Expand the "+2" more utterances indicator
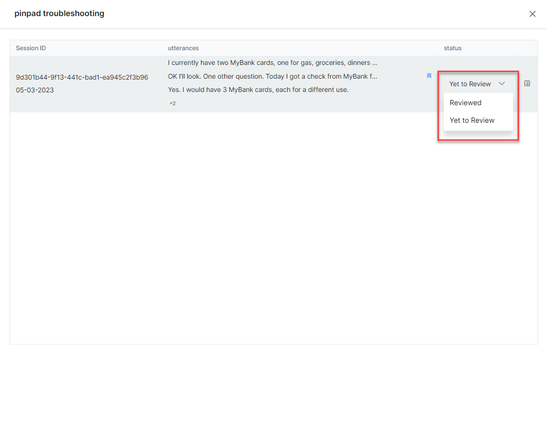547x426 pixels. [173, 103]
